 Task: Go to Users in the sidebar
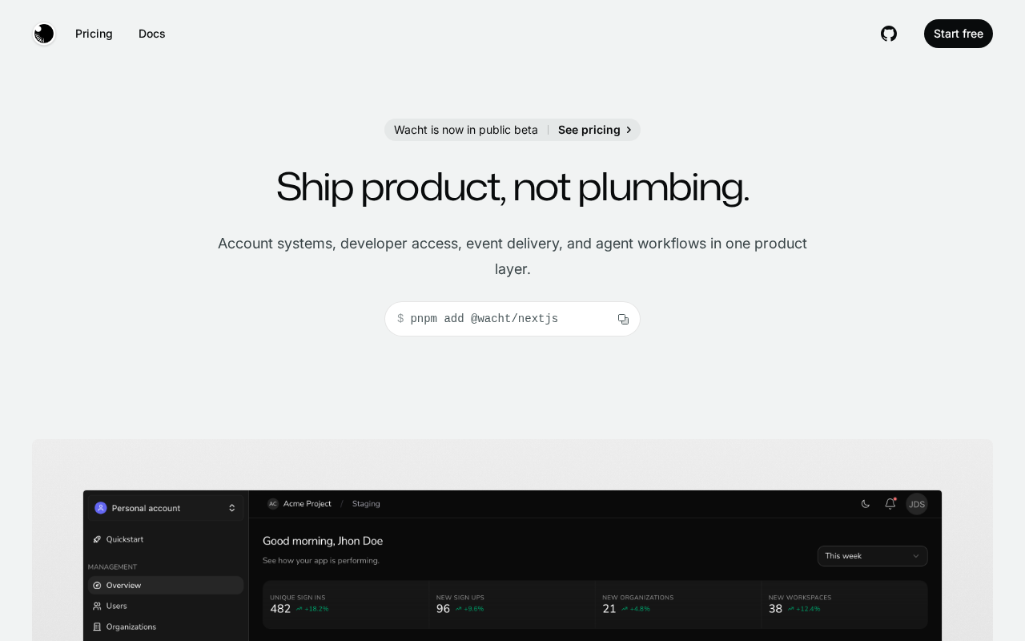point(116,606)
